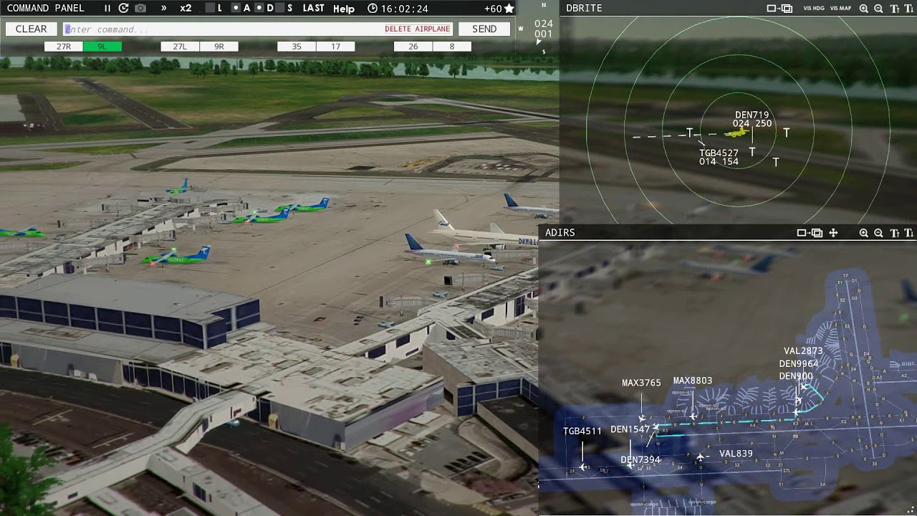
Task: Zoom out the ADIRS map
Action: point(879,233)
